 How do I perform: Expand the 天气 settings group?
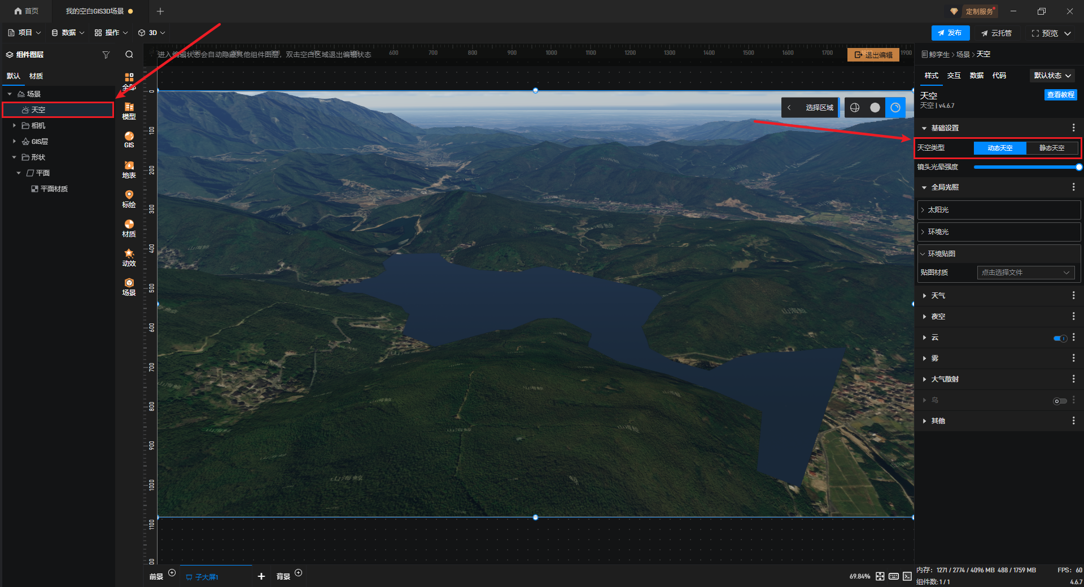point(938,296)
